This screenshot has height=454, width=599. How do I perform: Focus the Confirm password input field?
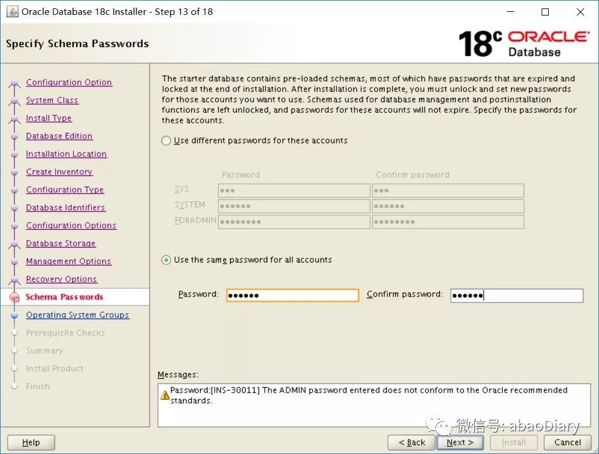click(517, 295)
